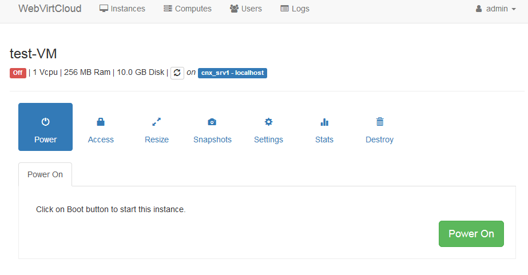
Task: Open the Logs page
Action: (x=295, y=9)
